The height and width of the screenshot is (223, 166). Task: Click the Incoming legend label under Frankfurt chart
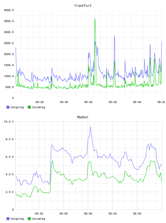pos(38,107)
